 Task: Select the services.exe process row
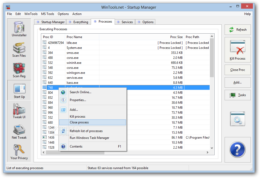click(125, 78)
